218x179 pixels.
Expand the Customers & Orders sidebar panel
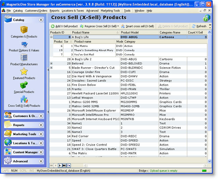(41, 116)
